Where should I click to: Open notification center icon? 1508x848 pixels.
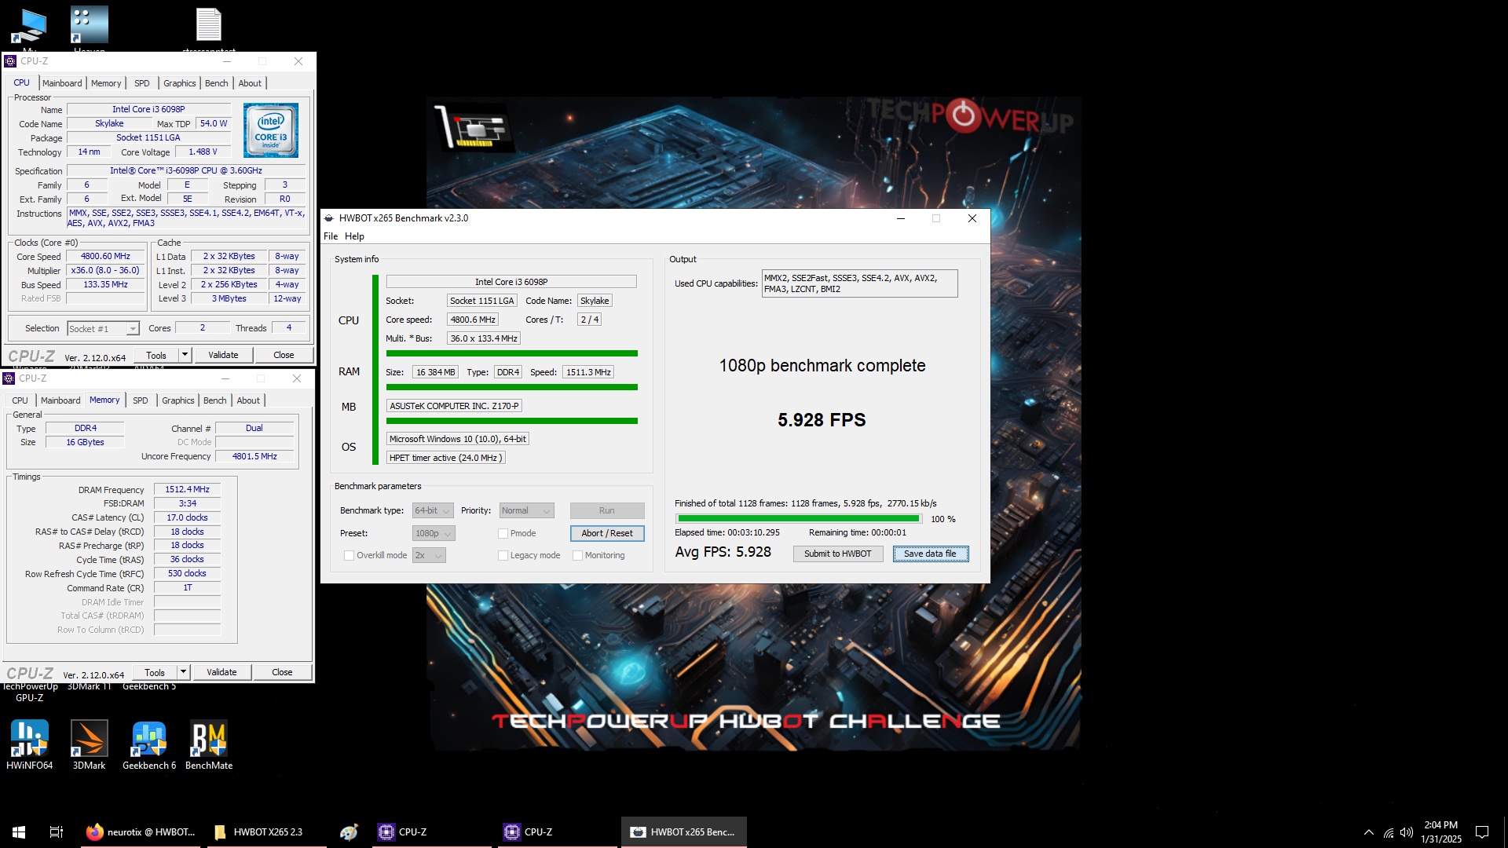(1482, 832)
